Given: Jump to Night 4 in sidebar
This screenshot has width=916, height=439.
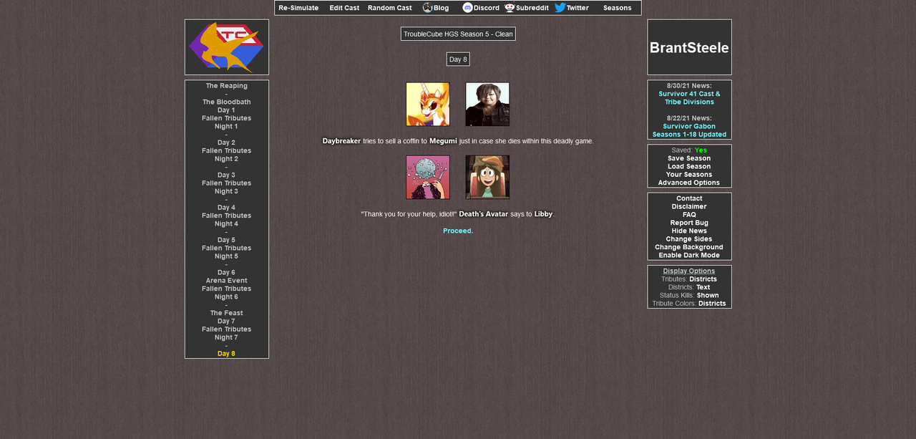Looking at the screenshot, I should click(226, 223).
